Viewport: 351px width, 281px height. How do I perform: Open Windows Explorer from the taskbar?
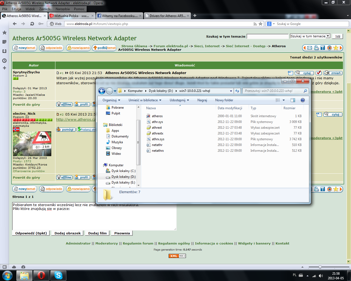click(24, 275)
